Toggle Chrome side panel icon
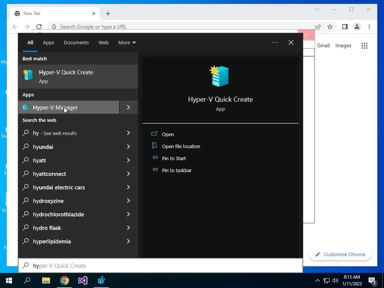The height and width of the screenshot is (288, 384). [x=345, y=27]
